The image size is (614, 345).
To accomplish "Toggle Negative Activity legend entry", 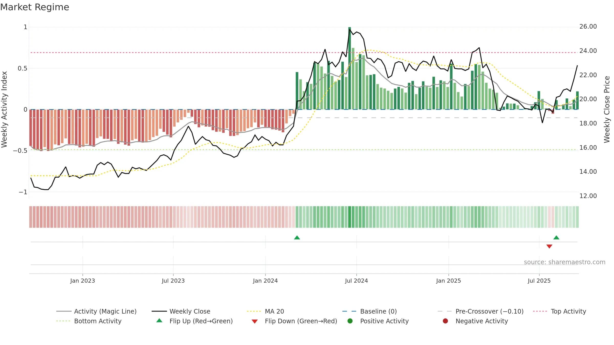I will [x=475, y=321].
